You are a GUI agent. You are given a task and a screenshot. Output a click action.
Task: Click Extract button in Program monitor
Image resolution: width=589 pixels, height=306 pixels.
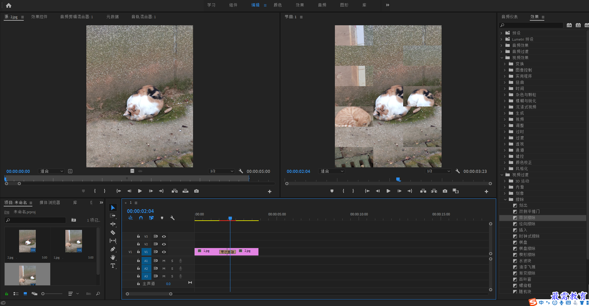click(434, 191)
